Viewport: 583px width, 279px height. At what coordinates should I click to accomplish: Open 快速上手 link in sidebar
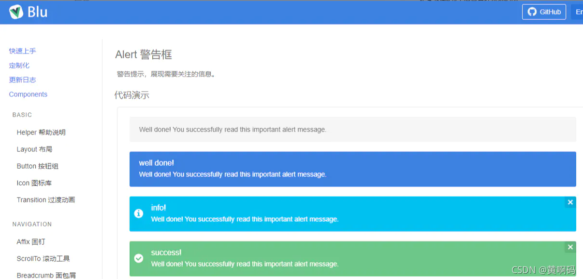(x=23, y=51)
